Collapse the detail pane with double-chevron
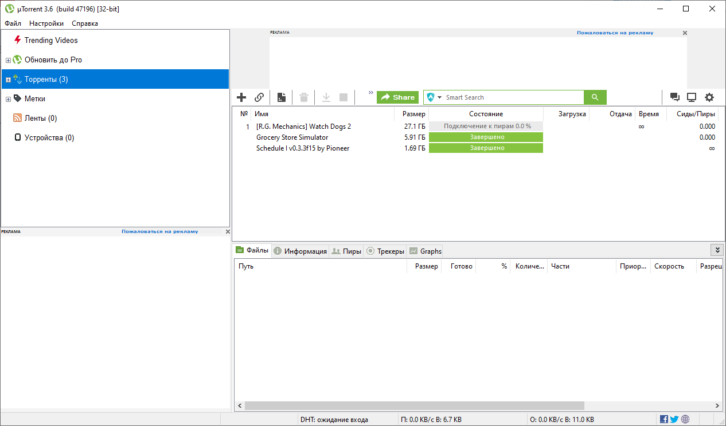 (716, 250)
